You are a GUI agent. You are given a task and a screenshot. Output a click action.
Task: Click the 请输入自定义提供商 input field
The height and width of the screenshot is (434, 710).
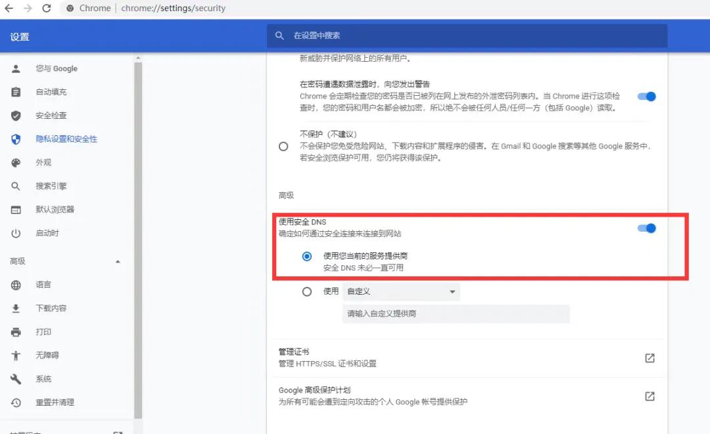[454, 314]
